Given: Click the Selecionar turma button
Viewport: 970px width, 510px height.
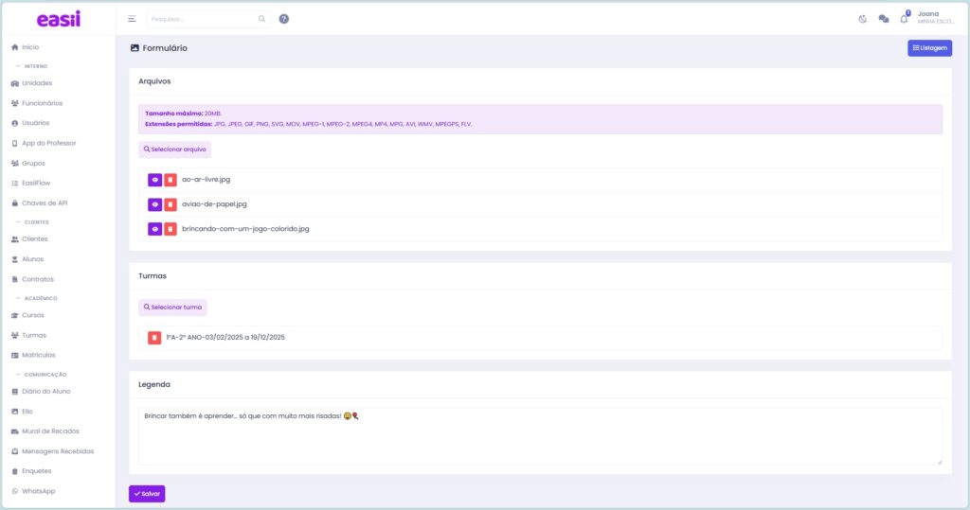Looking at the screenshot, I should coord(172,308).
